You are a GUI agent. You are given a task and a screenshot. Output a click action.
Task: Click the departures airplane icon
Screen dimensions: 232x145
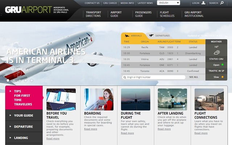pyautogui.click(x=151, y=36)
